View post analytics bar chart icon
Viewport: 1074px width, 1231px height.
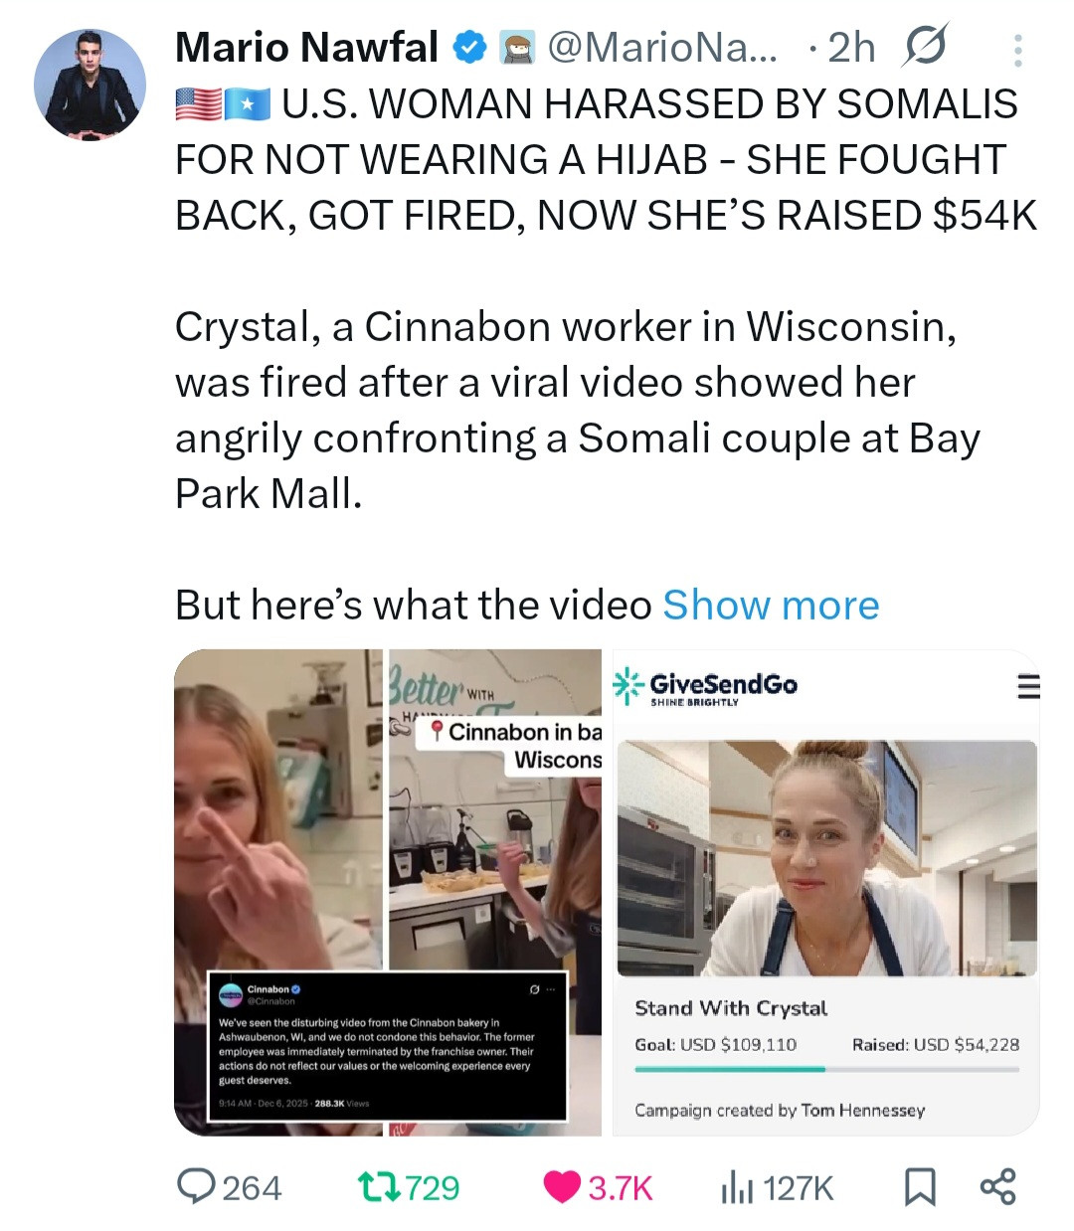737,1186
